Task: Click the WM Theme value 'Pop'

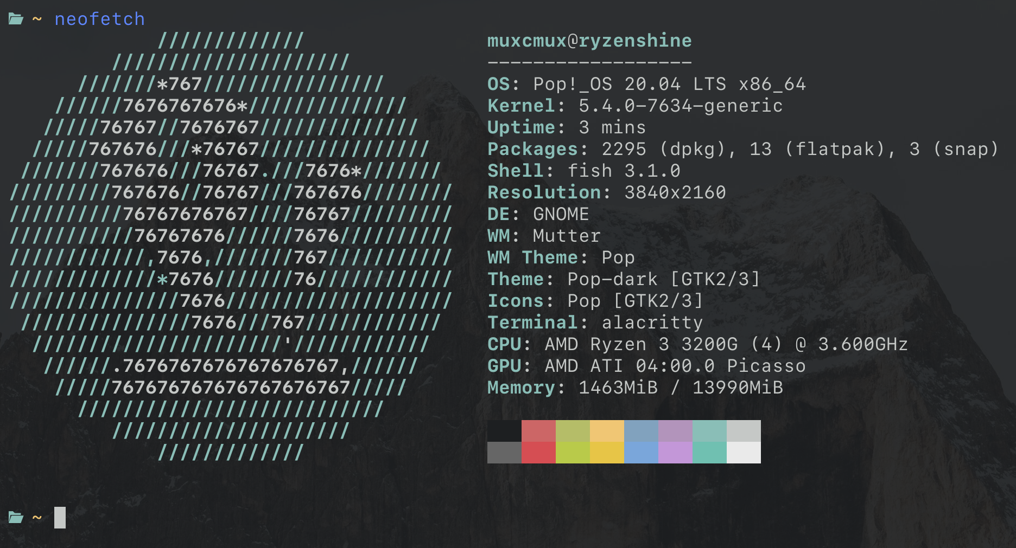Action: click(618, 257)
